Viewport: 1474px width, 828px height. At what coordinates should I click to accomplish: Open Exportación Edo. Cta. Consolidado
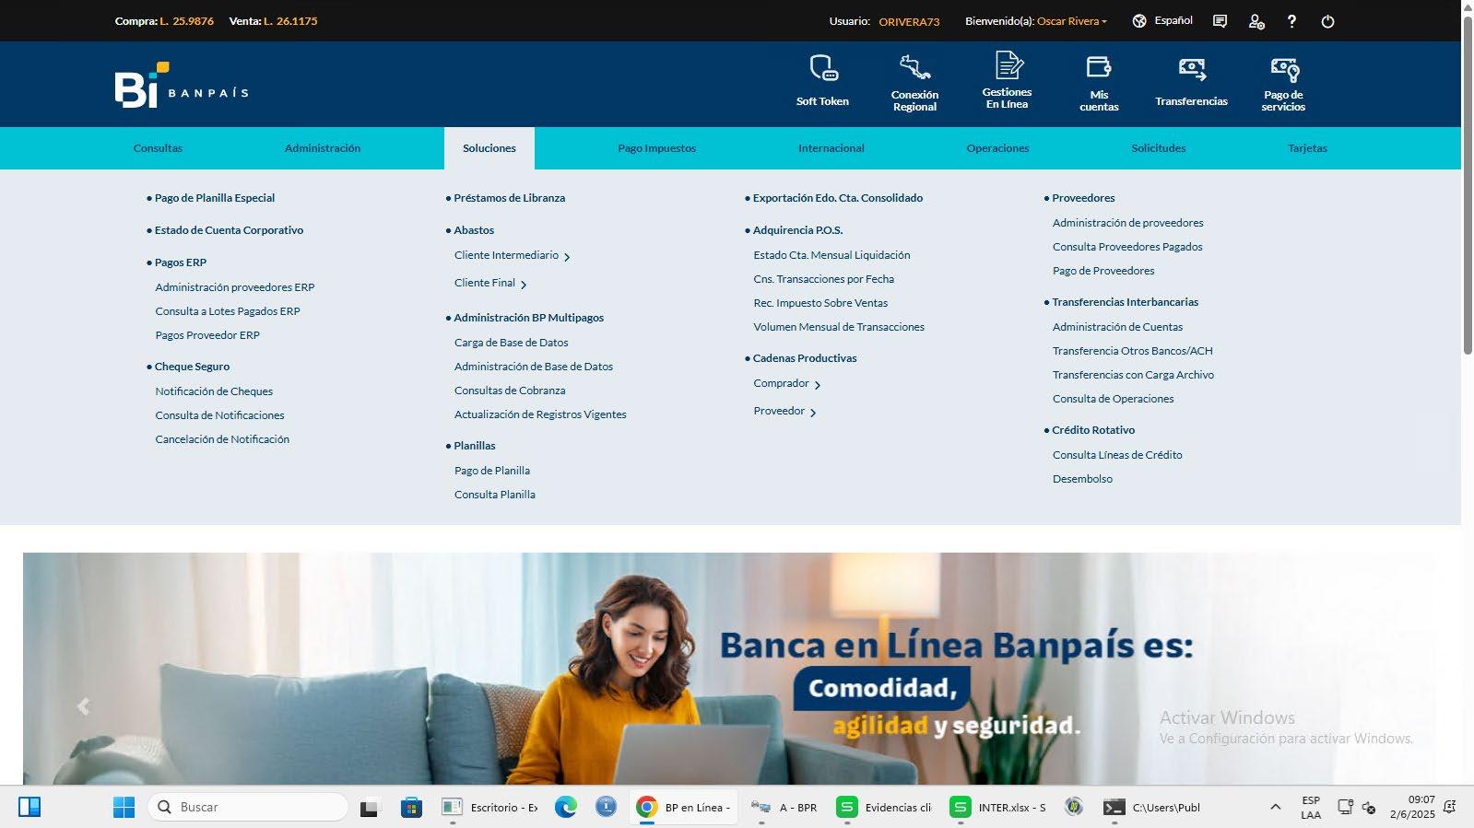(x=838, y=198)
